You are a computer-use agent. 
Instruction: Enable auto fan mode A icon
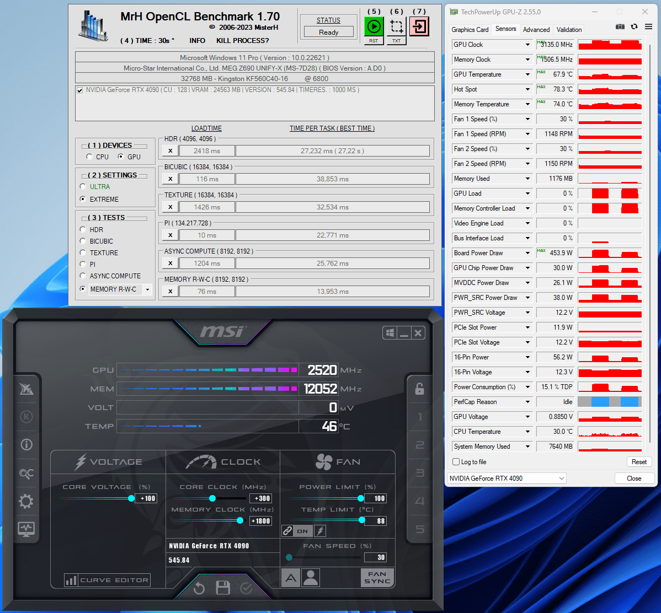point(291,578)
